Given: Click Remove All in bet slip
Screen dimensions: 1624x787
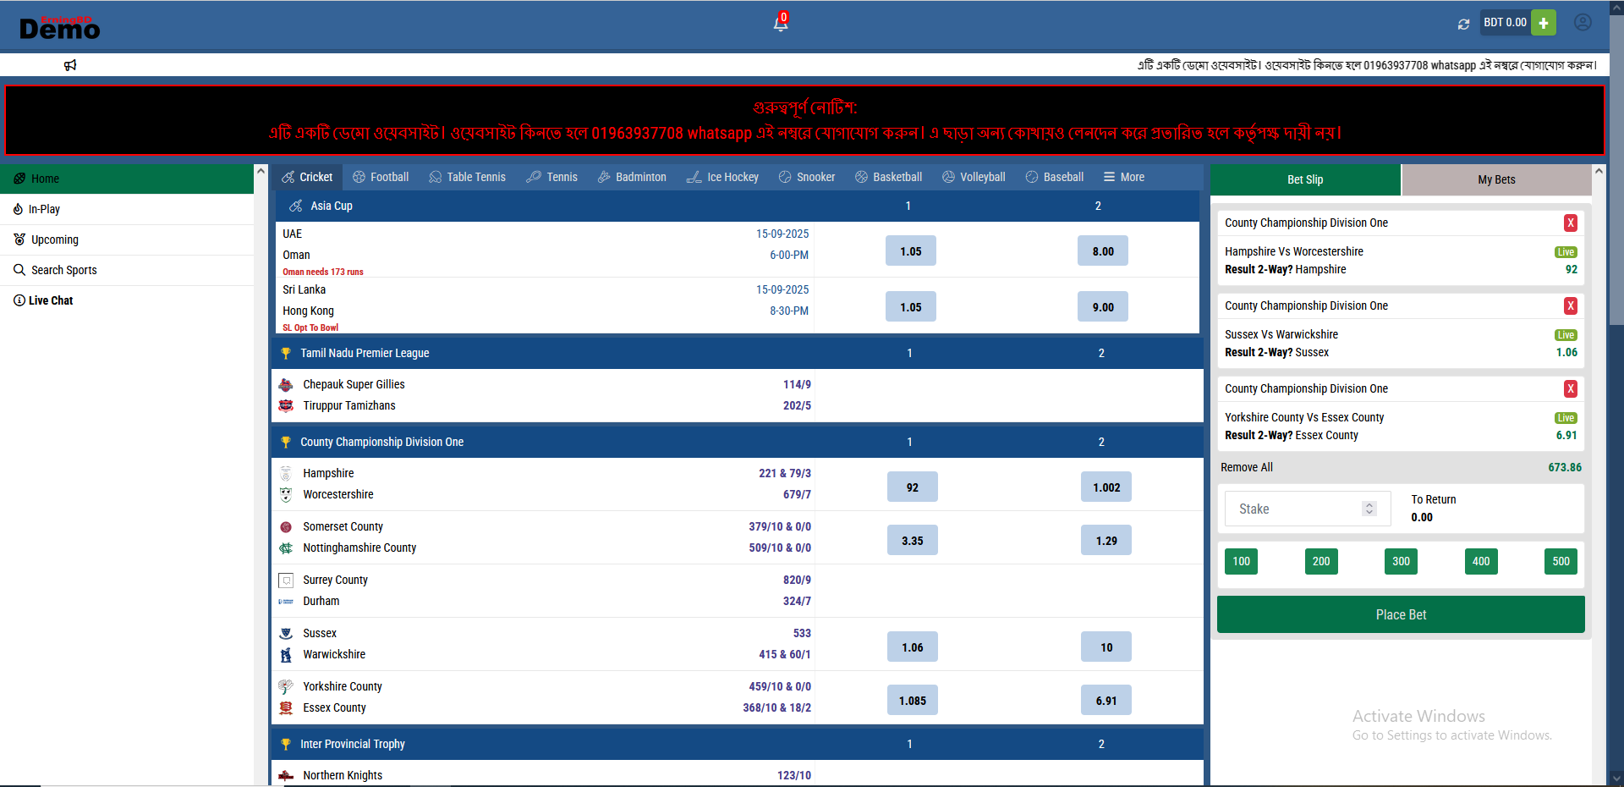Looking at the screenshot, I should click(1246, 468).
